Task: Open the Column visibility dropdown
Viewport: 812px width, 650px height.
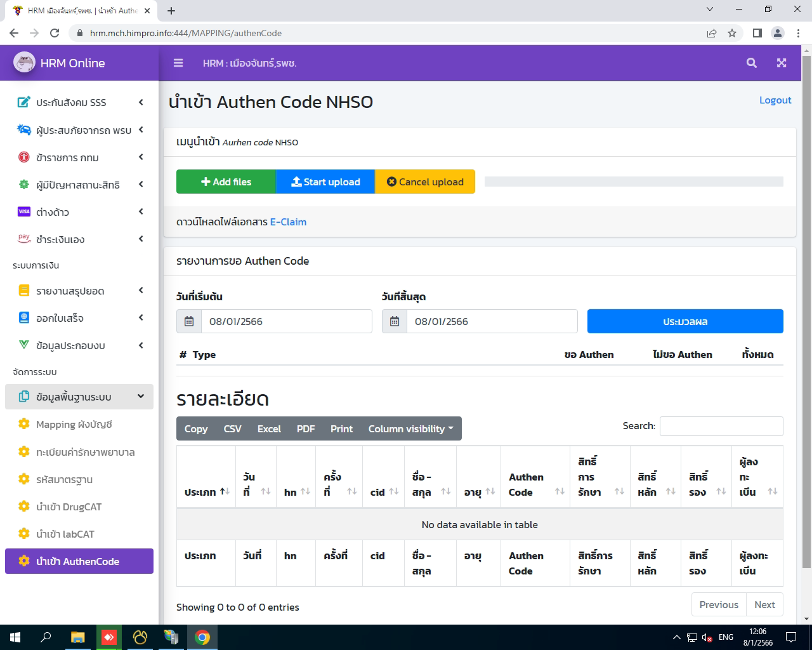Action: click(410, 428)
